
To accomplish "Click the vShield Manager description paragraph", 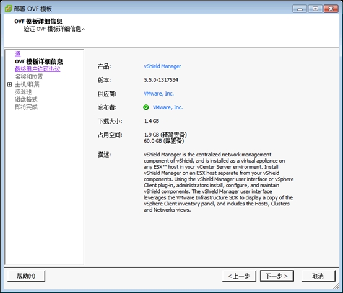I will [219, 182].
